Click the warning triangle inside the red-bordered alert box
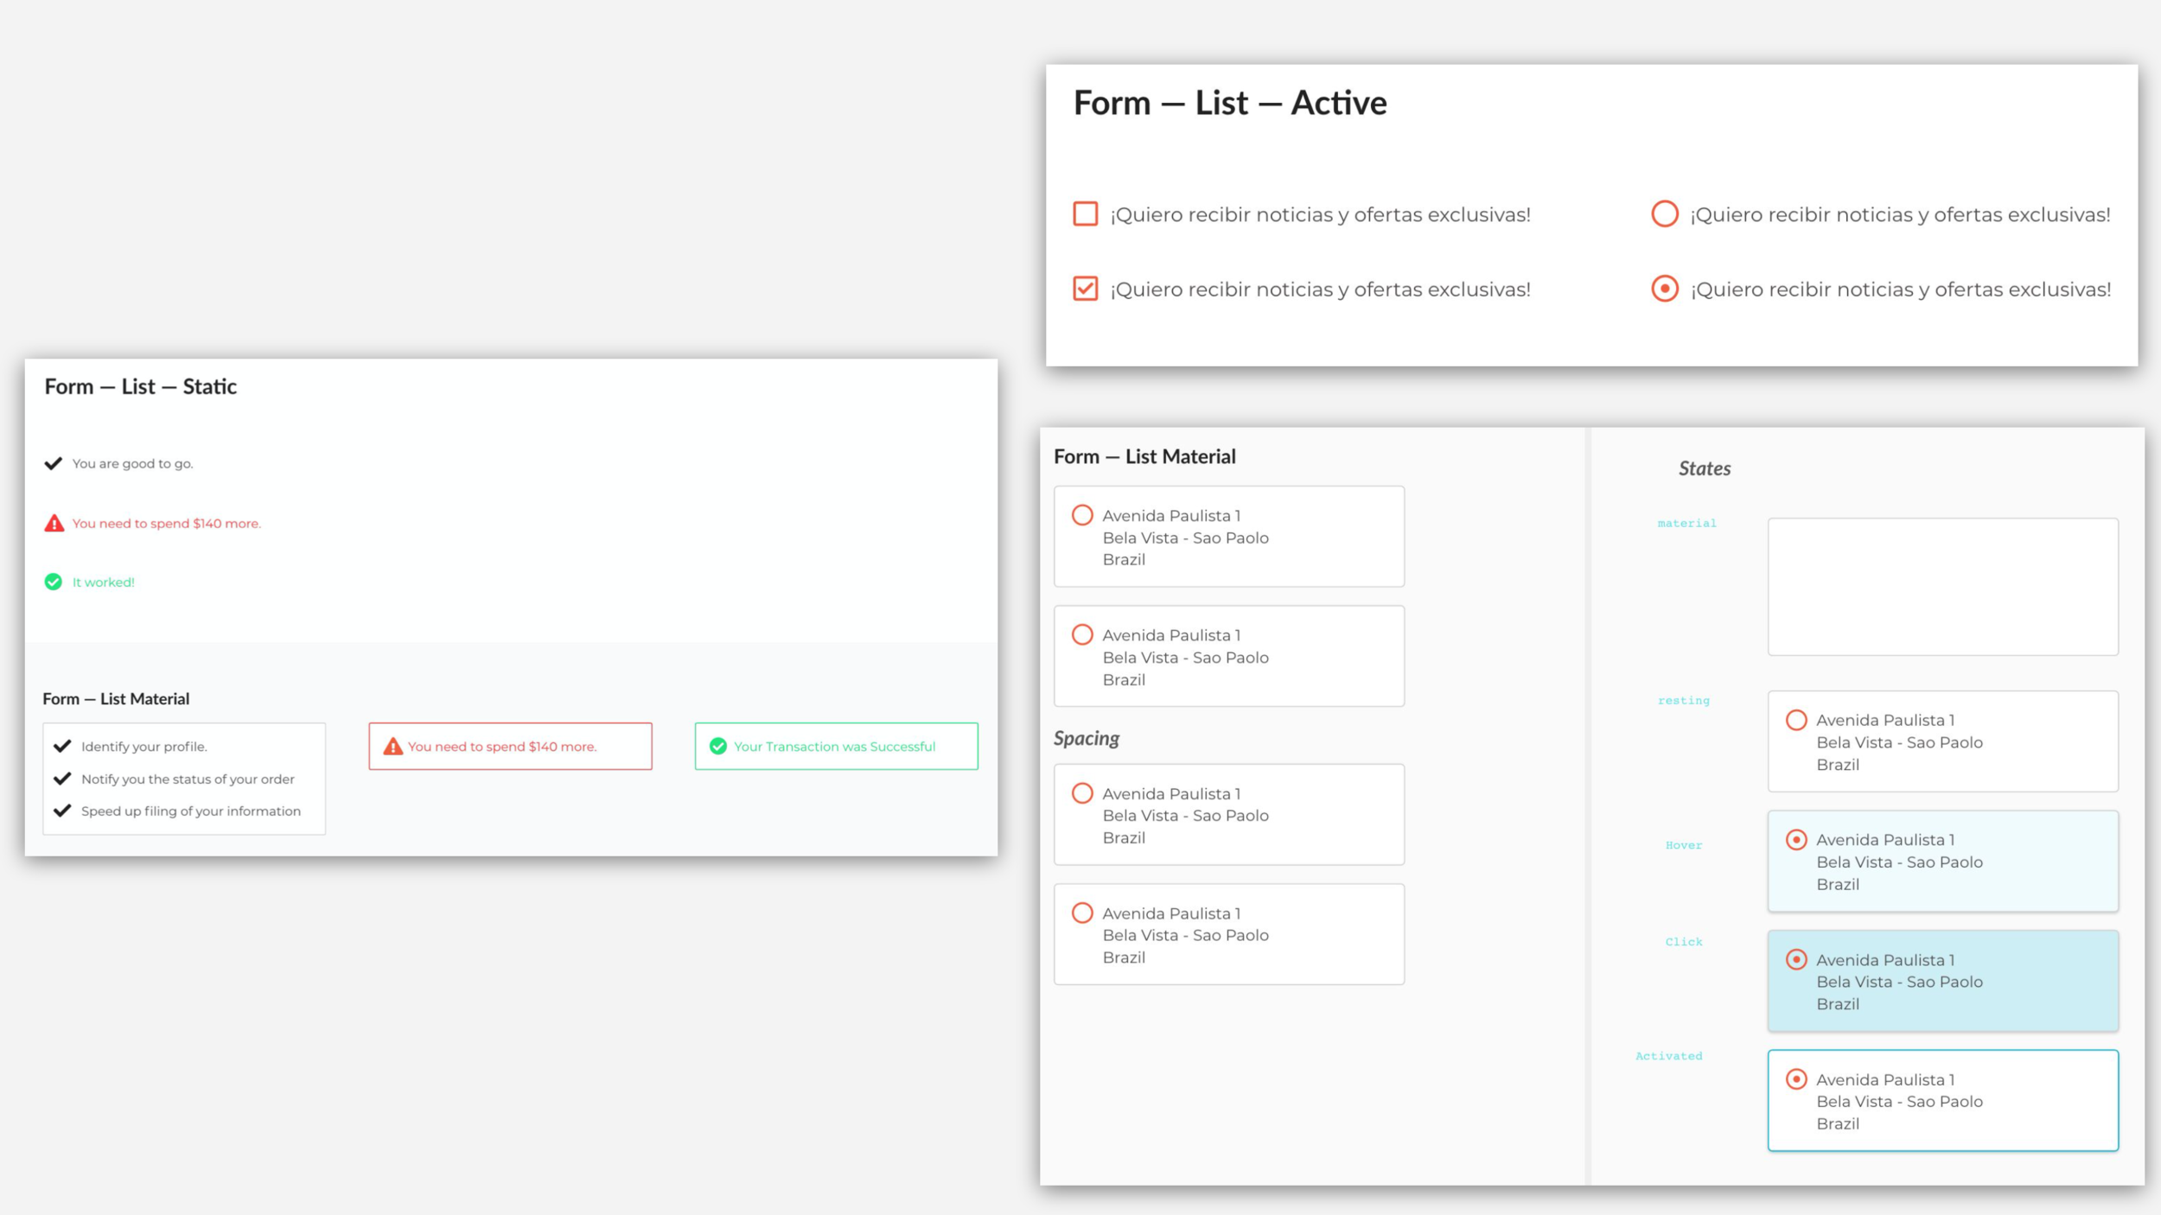The height and width of the screenshot is (1215, 2161). point(392,746)
